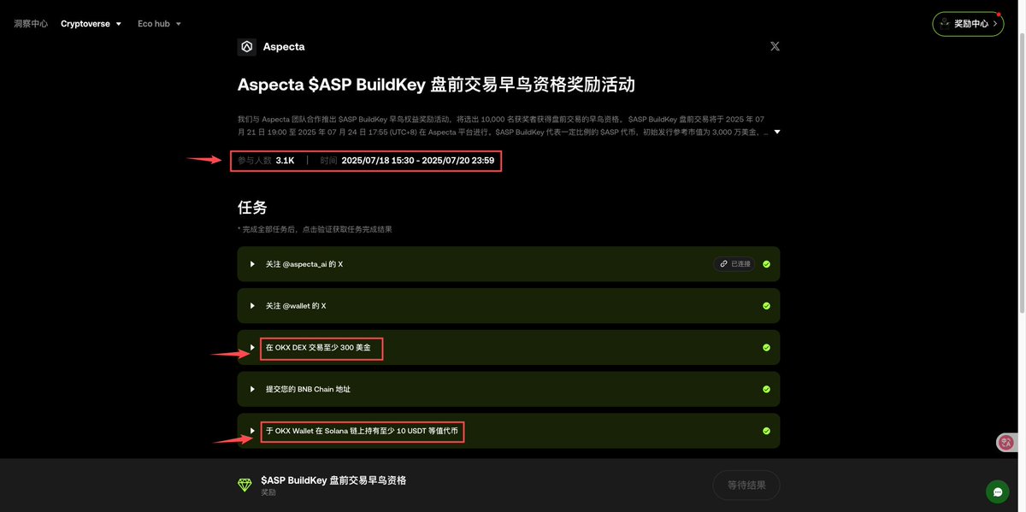Click the 等待结果 button
This screenshot has height=512, width=1026.
click(746, 485)
